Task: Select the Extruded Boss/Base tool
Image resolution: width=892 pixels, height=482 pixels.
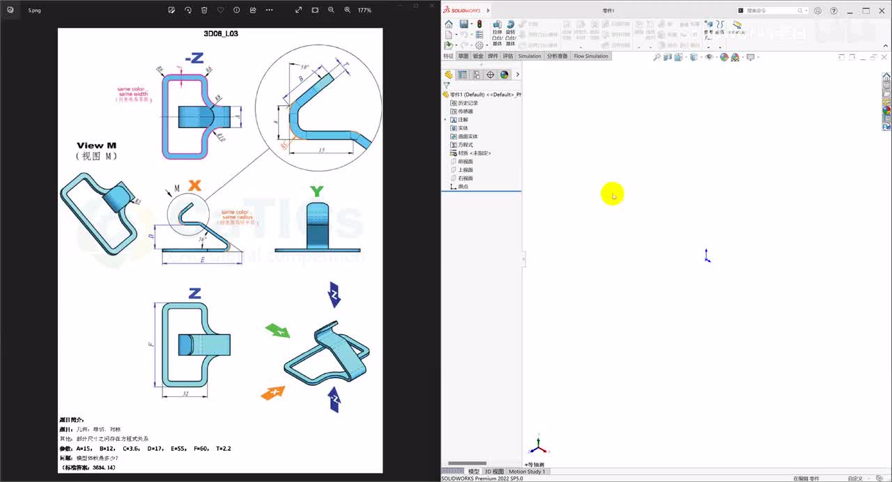Action: (497, 33)
